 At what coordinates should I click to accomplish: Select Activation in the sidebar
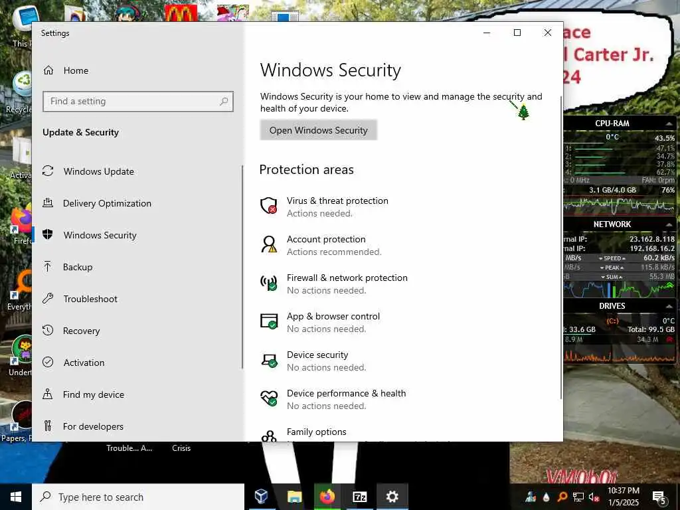[137, 363]
